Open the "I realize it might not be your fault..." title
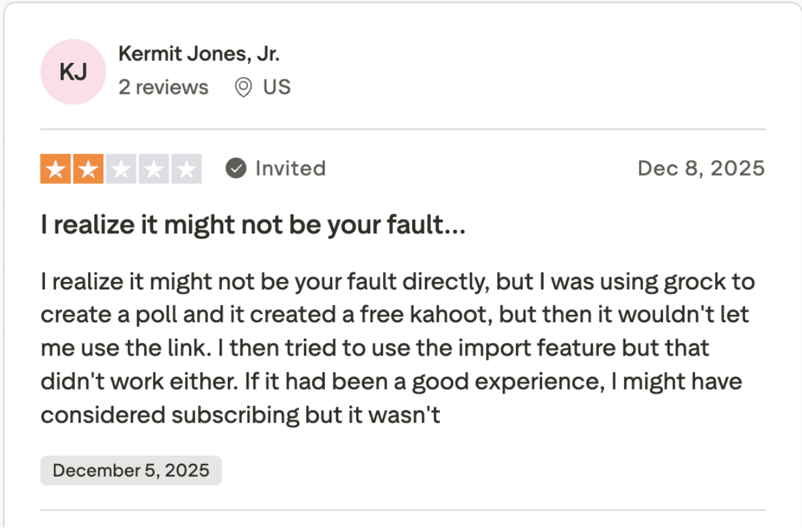 (253, 226)
